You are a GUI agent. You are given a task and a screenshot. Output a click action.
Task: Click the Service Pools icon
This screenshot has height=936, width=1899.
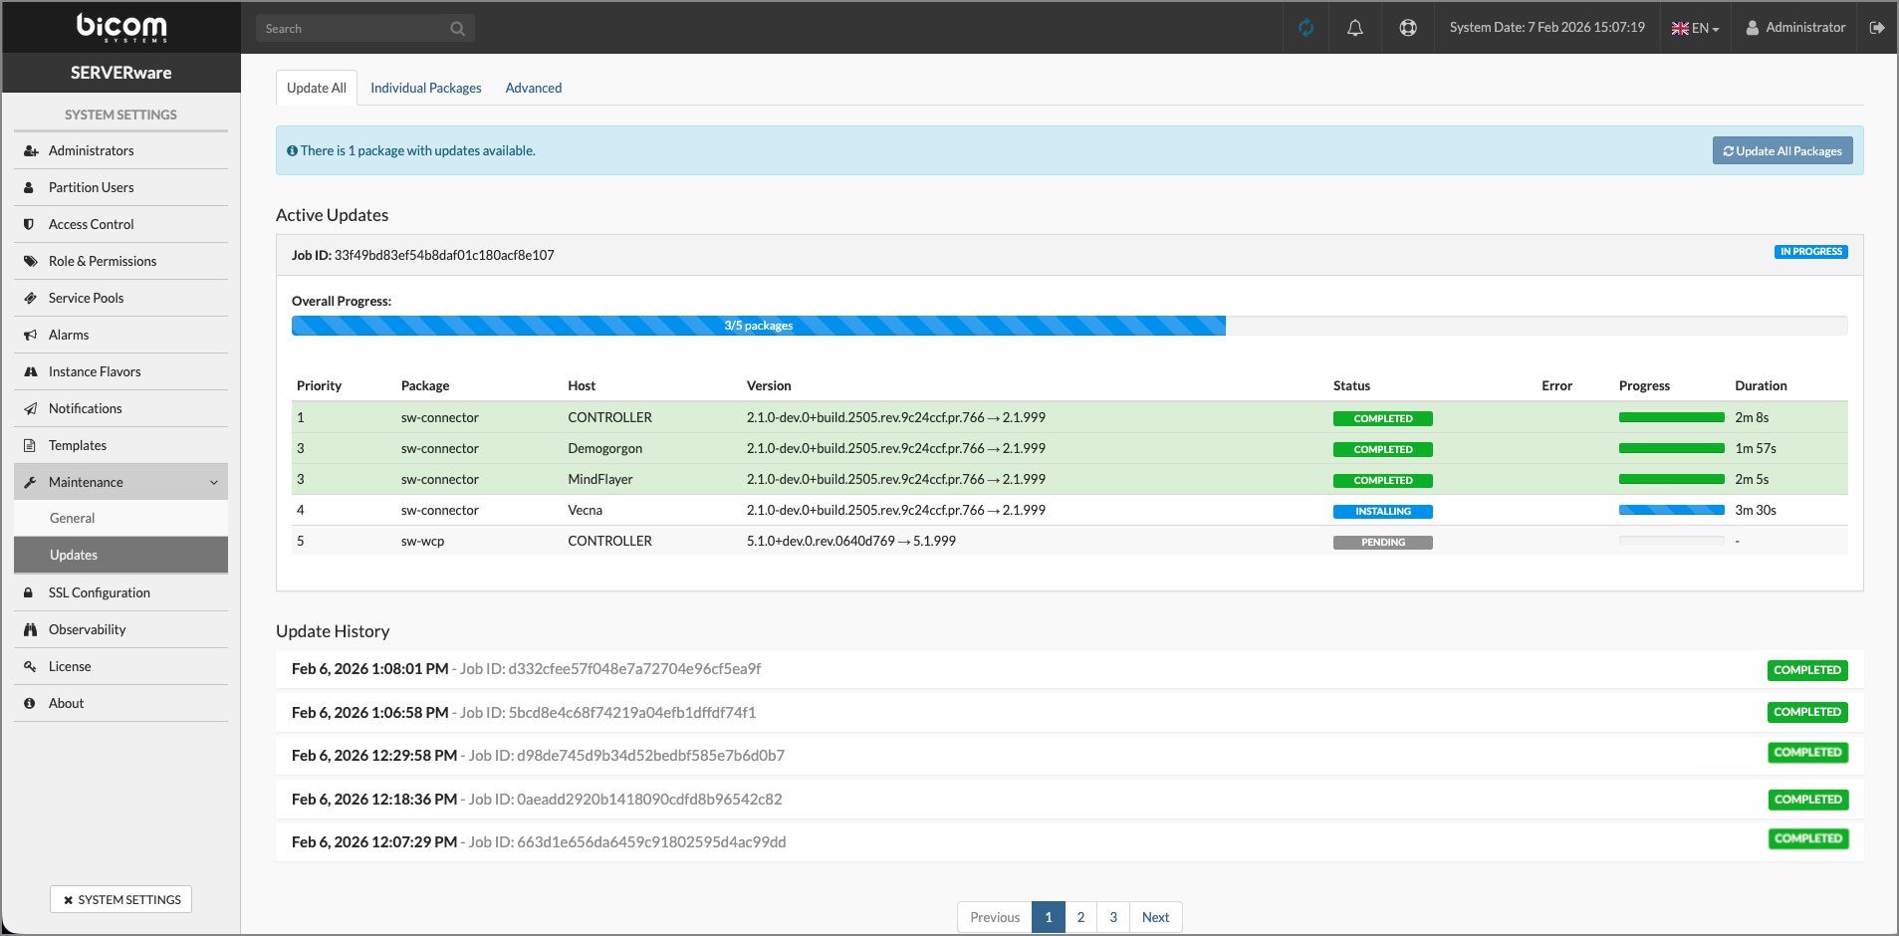pos(30,299)
